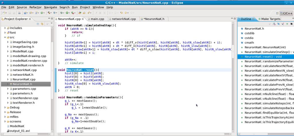Expand the screens folder
Viewport: 294px width, 136px height.
5,121
